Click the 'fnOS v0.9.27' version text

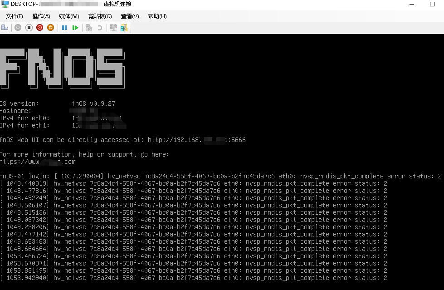pos(93,103)
